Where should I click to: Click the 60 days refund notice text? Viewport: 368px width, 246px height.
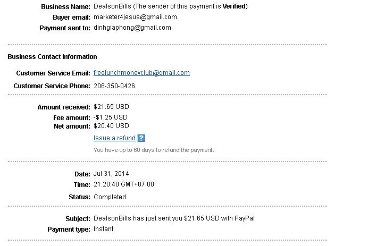(x=154, y=150)
